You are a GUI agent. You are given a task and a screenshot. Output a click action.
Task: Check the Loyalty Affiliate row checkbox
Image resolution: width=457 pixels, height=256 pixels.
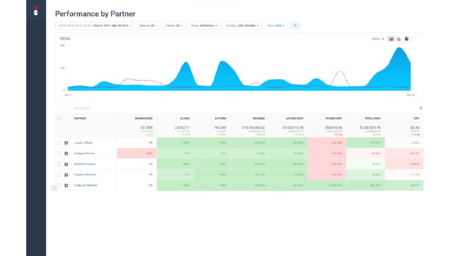tap(59, 143)
